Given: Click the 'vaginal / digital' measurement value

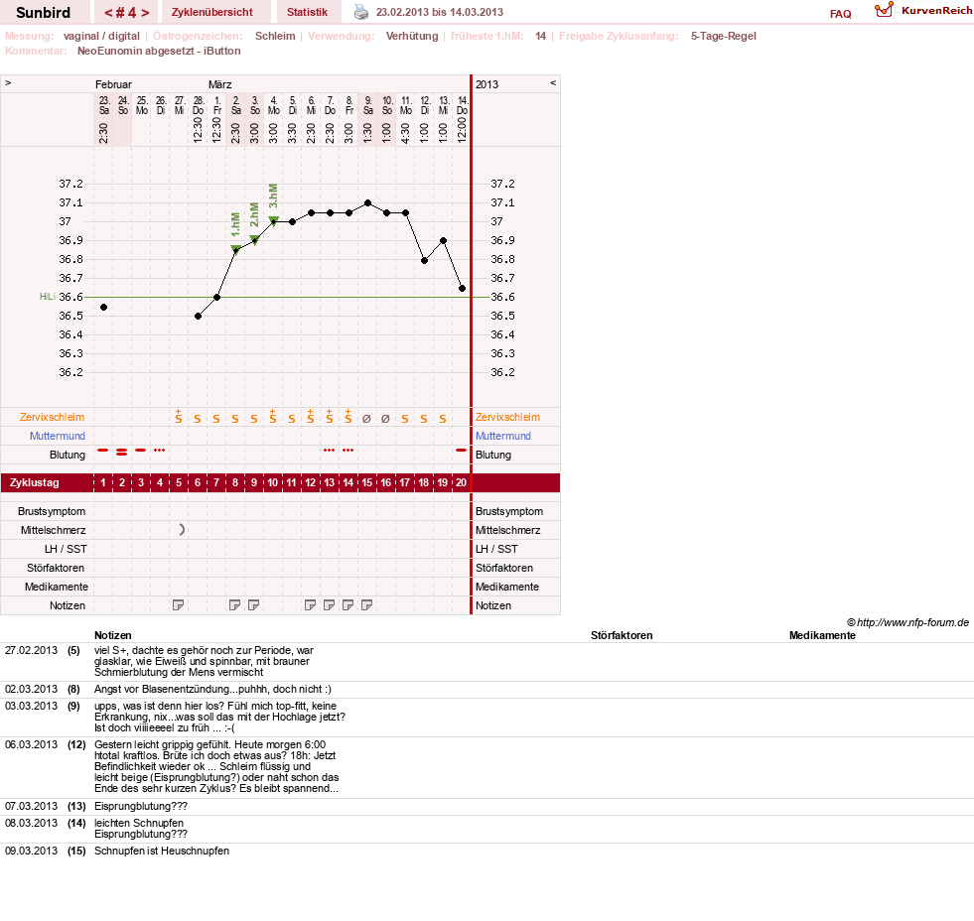Looking at the screenshot, I should coord(101,36).
